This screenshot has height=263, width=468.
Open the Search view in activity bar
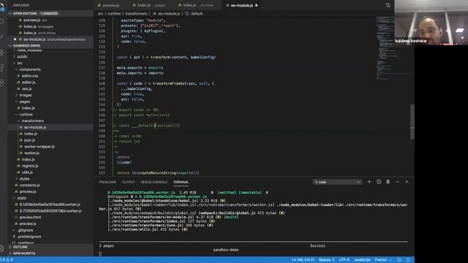[1, 21]
